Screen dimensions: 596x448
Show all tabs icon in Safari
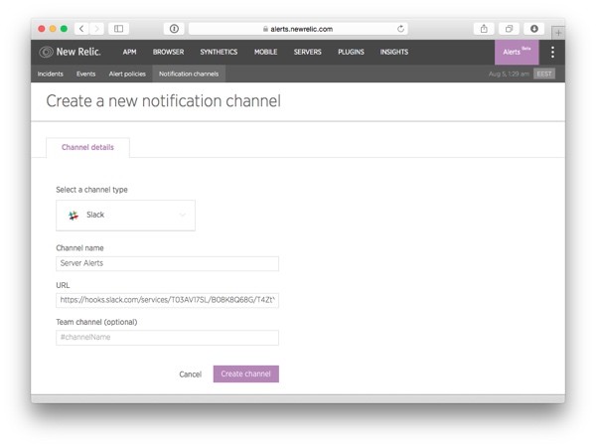pyautogui.click(x=509, y=29)
